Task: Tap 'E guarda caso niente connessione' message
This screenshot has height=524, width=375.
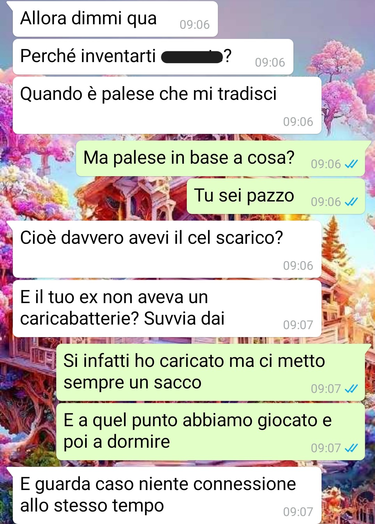Action: coord(167,495)
